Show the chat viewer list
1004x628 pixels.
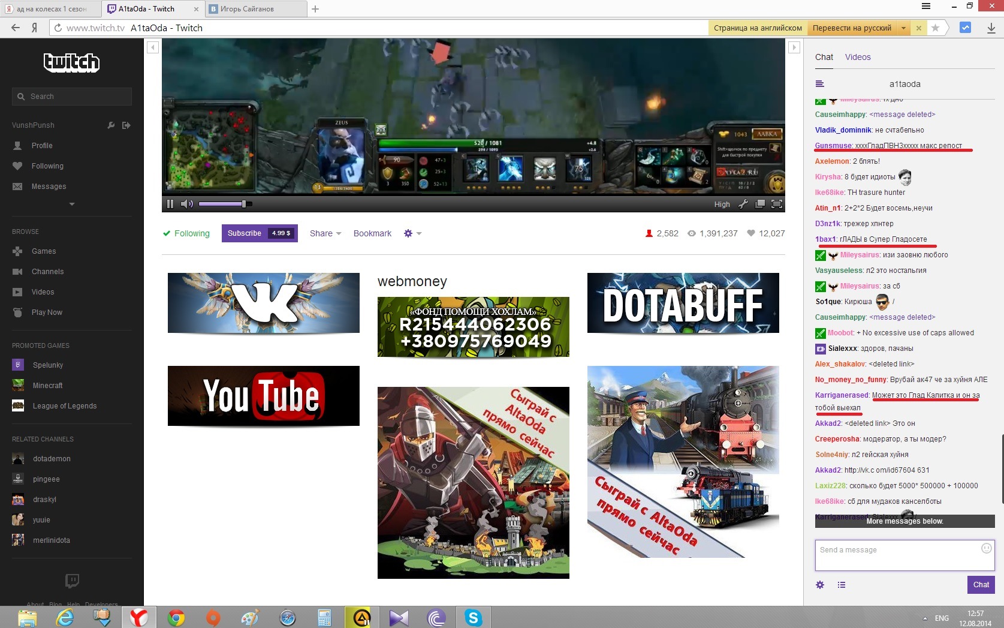pyautogui.click(x=842, y=585)
